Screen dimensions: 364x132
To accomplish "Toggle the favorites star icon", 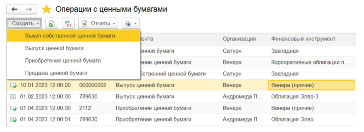I will tap(47, 9).
